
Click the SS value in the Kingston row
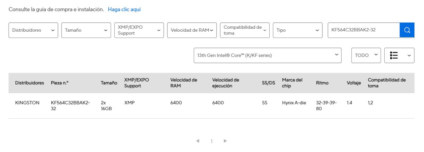[x=264, y=103]
